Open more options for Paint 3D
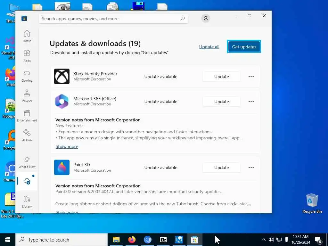This screenshot has width=328, height=246. tap(251, 168)
